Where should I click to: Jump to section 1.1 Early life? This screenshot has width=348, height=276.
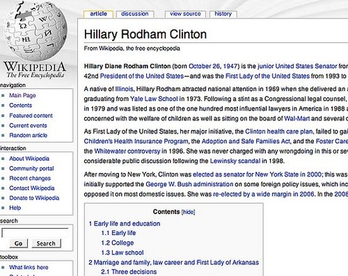118,233
